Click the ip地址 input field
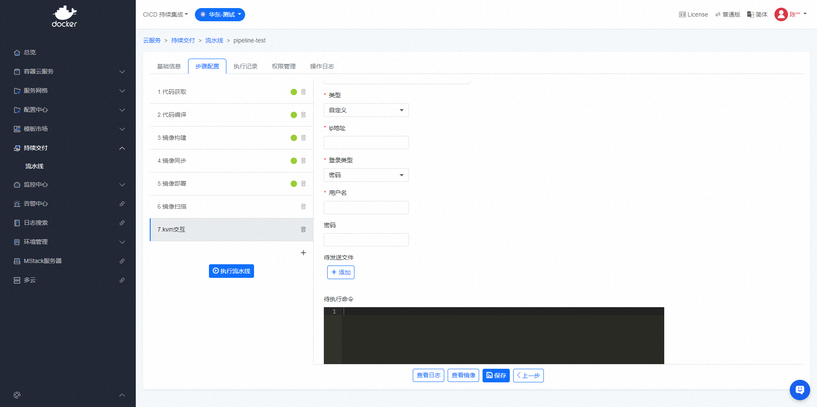The image size is (817, 407). (x=366, y=143)
